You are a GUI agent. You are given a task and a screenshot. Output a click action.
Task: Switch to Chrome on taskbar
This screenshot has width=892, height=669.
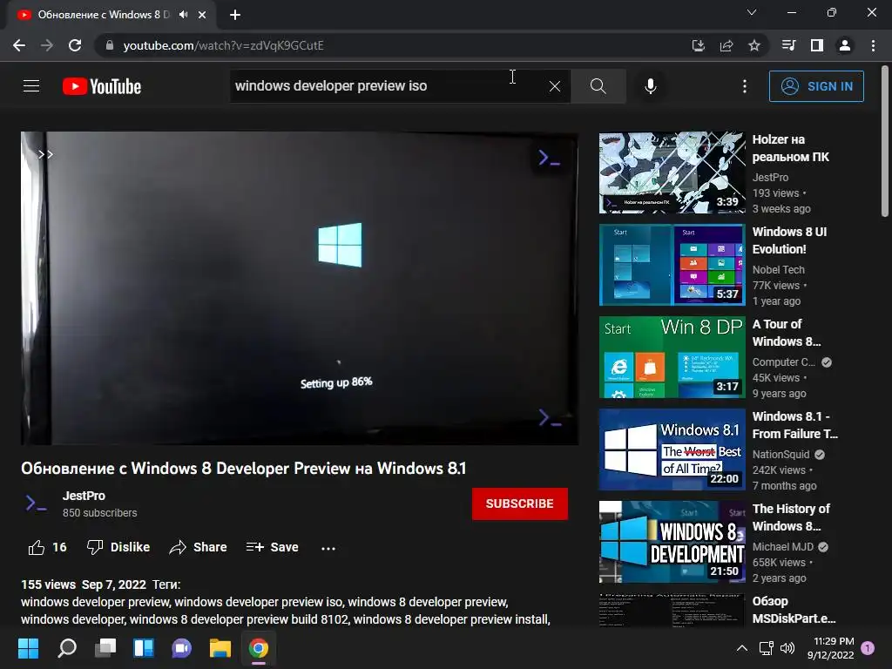(x=258, y=648)
